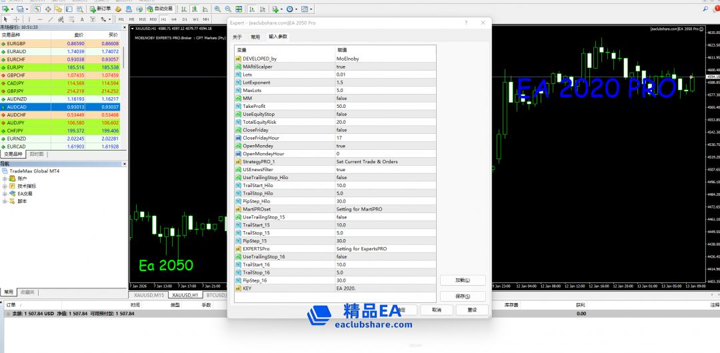Image resolution: width=720 pixels, height=353 pixels.
Task: Select the crosshair tool
Action: click(16, 19)
